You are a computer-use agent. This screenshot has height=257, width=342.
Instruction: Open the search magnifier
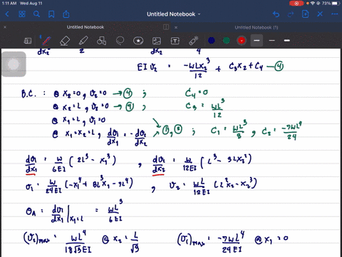[x=36, y=14]
